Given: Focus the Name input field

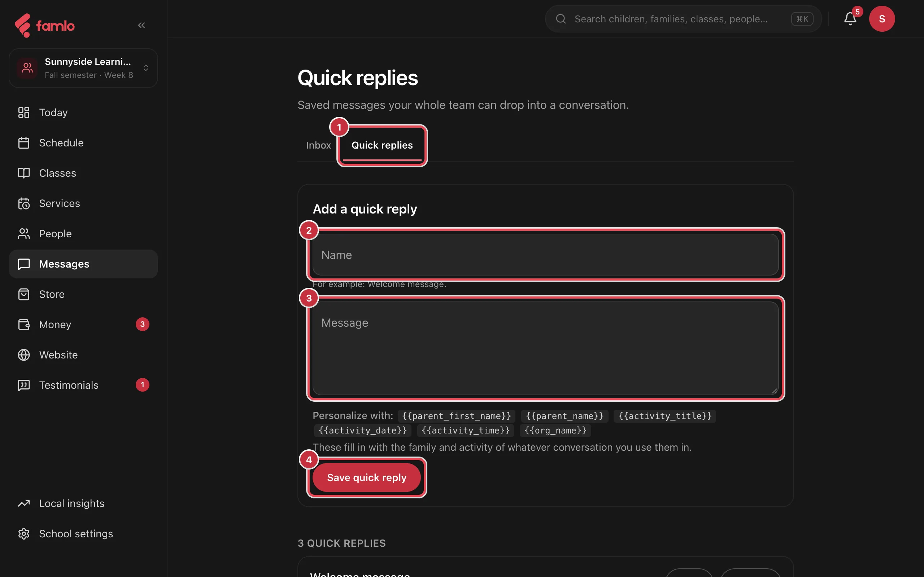Looking at the screenshot, I should pyautogui.click(x=545, y=255).
